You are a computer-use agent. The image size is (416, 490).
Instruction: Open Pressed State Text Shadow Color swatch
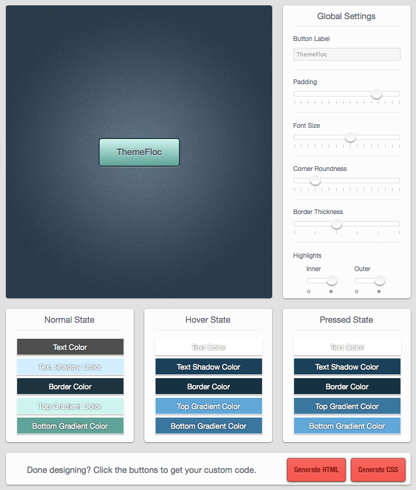coord(347,366)
